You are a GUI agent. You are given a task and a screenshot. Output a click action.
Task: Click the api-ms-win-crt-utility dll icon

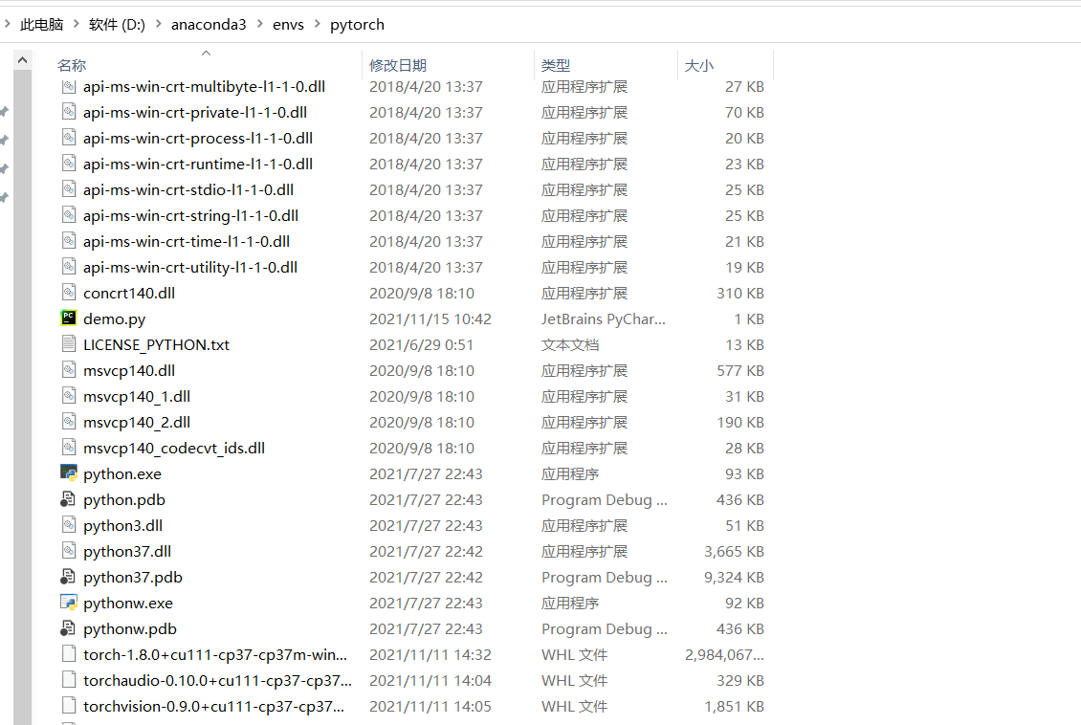tap(68, 266)
